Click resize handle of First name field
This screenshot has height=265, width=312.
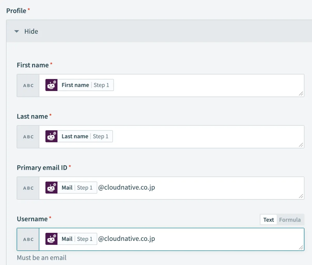pyautogui.click(x=301, y=94)
